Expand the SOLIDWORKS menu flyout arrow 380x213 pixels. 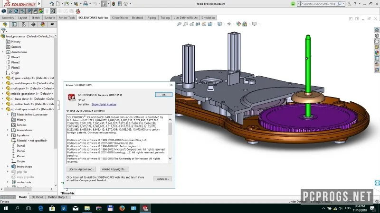[x=39, y=4]
